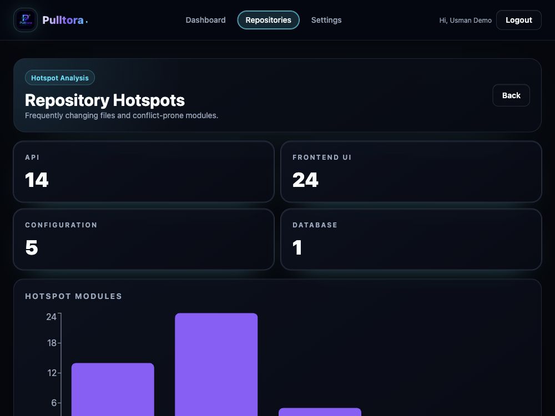Click the short chart bar near 5
This screenshot has width=555, height=416.
pos(320,412)
